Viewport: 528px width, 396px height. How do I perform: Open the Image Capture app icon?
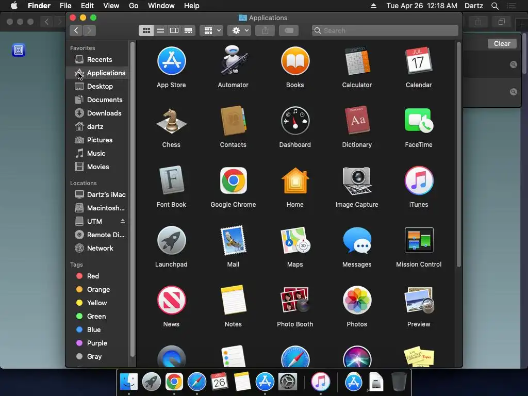(357, 180)
